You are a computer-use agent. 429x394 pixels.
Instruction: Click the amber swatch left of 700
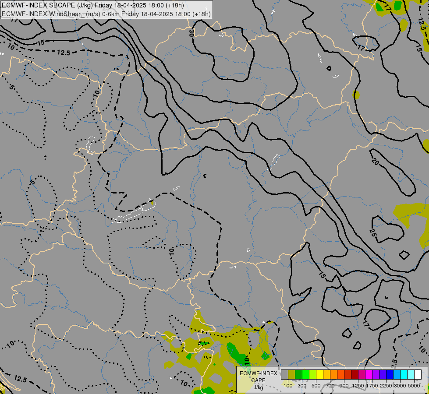(x=326, y=375)
